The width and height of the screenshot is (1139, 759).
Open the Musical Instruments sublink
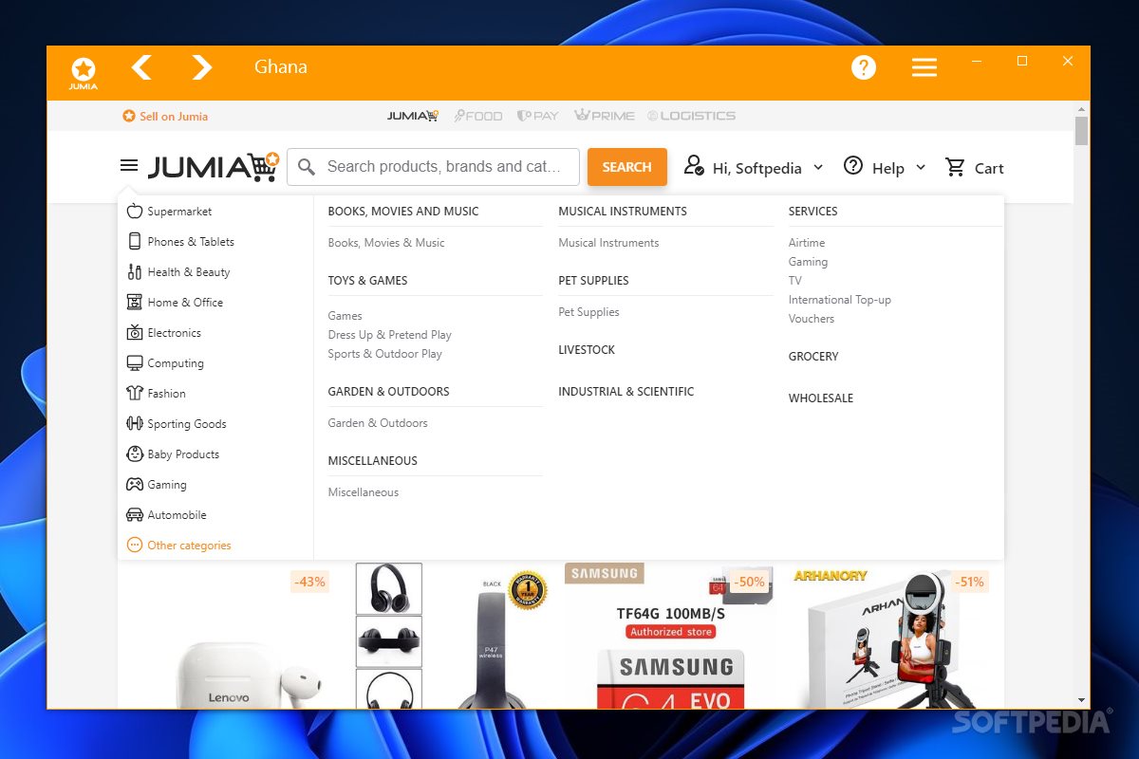coord(608,243)
